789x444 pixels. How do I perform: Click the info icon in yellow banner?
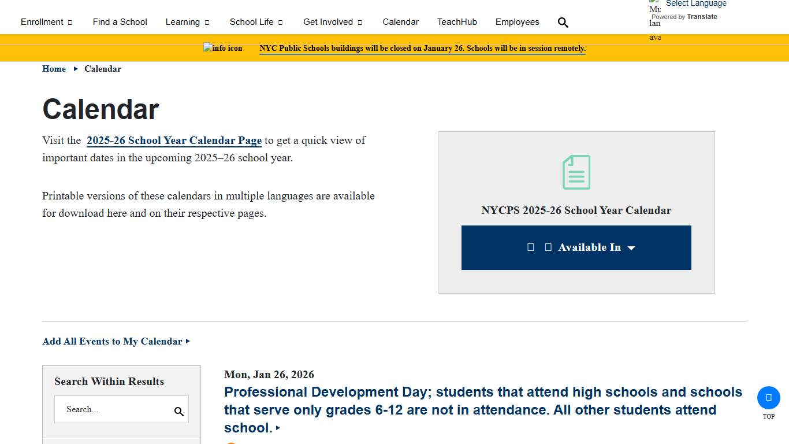(x=223, y=48)
